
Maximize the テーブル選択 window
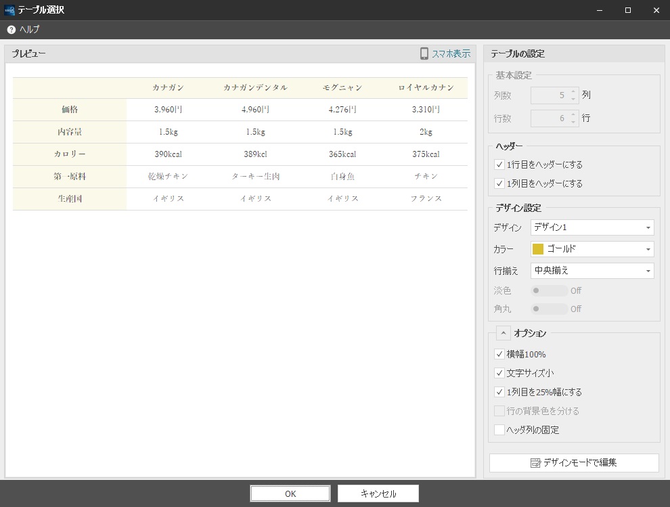[x=627, y=10]
